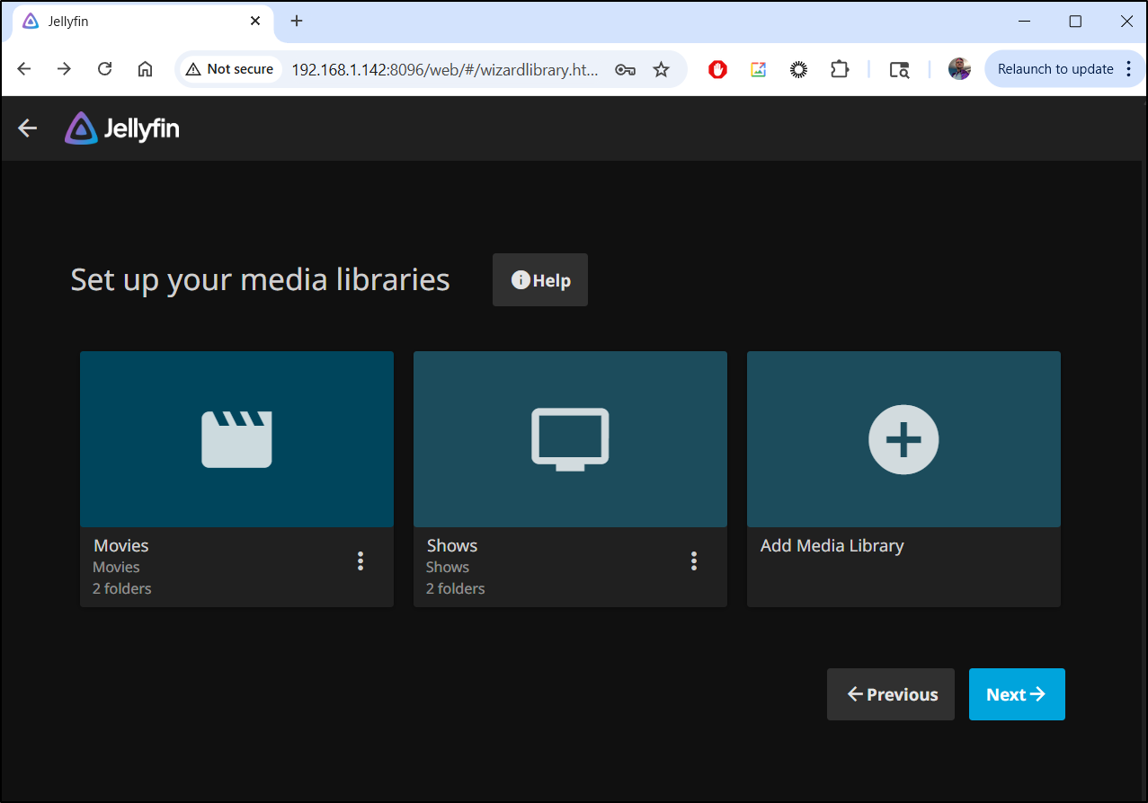The height and width of the screenshot is (803, 1148).
Task: Click the Jellyfin logo in the header
Action: coord(122,128)
